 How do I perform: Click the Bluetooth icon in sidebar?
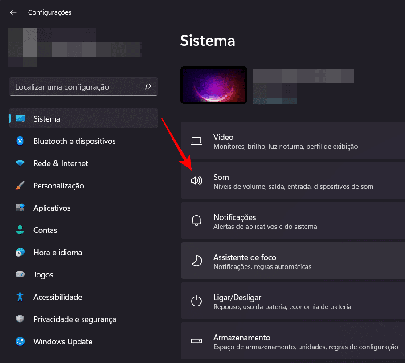tap(20, 141)
